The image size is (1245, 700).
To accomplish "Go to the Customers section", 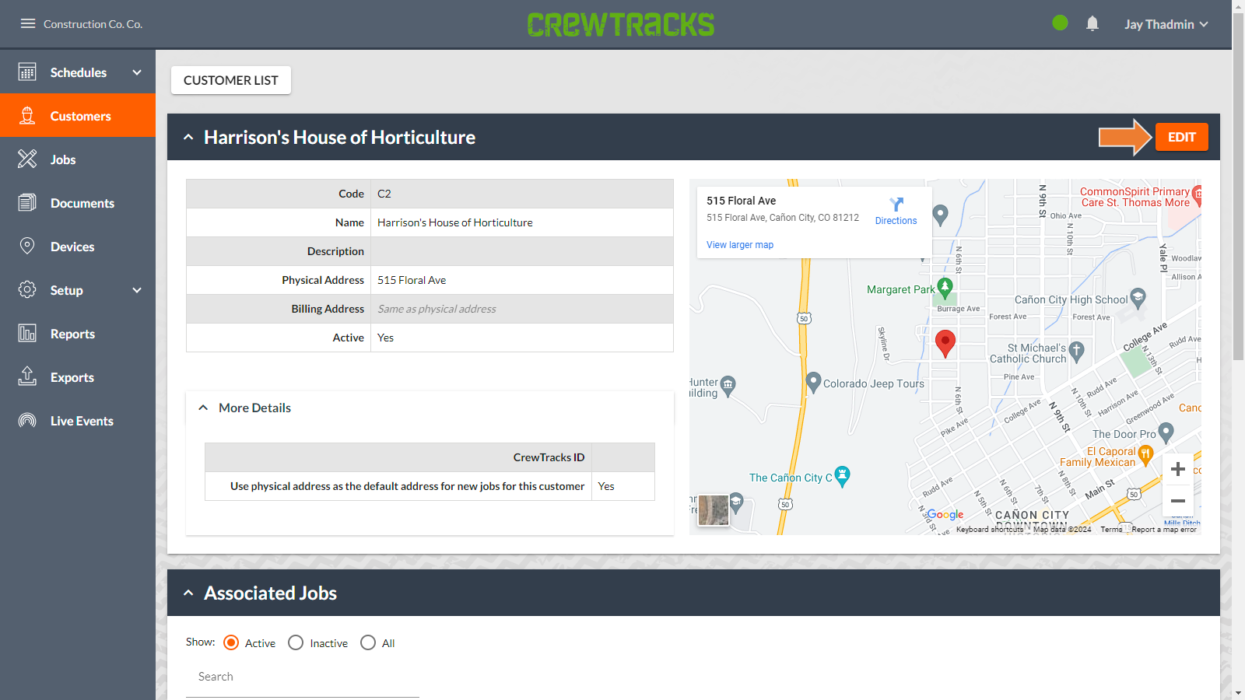I will click(x=78, y=116).
